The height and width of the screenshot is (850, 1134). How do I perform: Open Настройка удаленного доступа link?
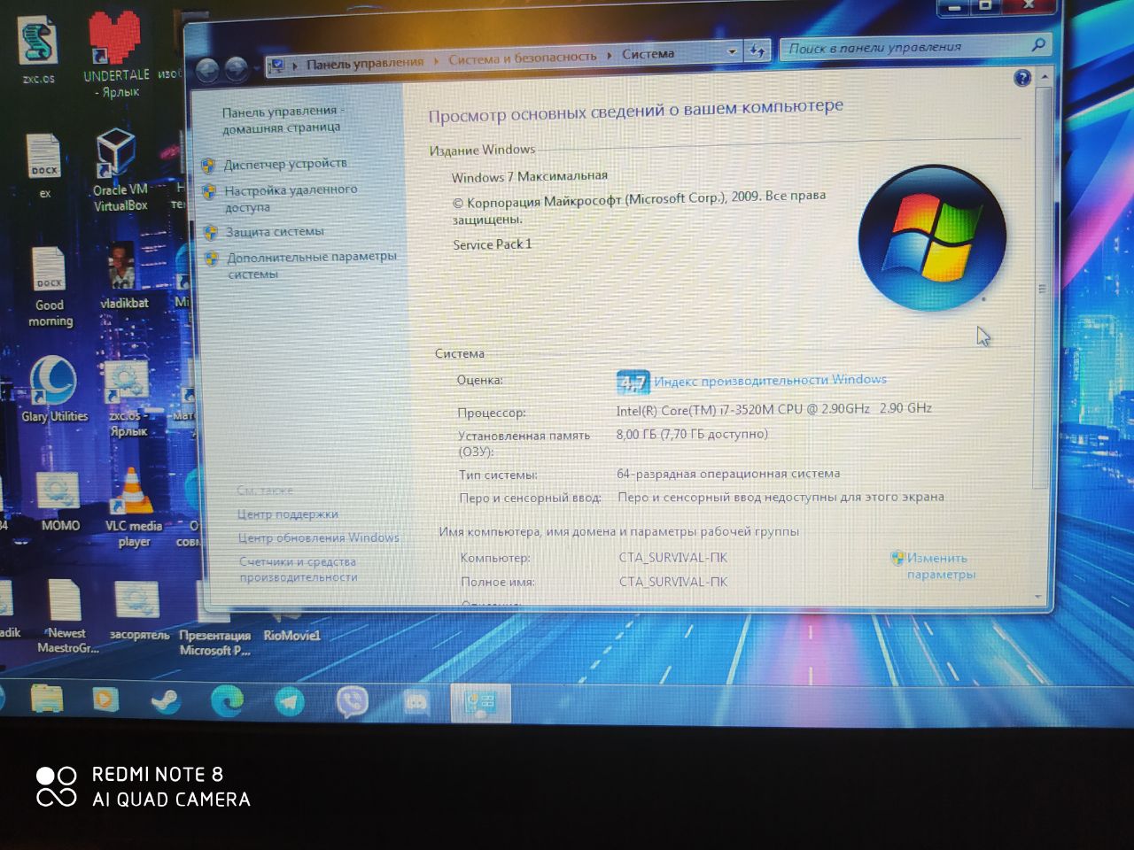(291, 198)
